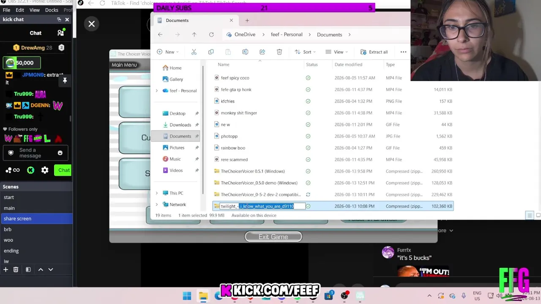
Task: Open the New item dropdown in Explorer
Action: (168, 52)
